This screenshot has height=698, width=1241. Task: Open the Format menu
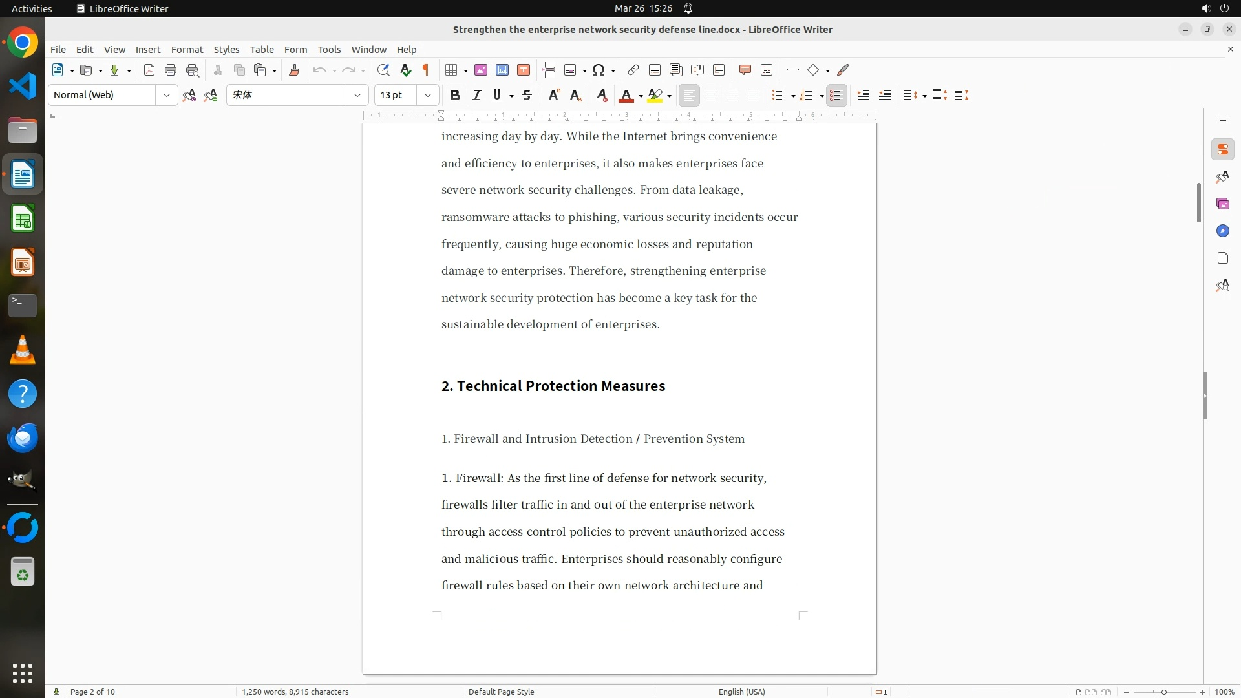point(187,50)
